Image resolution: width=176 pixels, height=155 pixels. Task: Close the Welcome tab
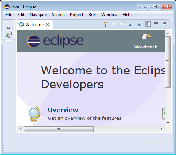pos(48,25)
